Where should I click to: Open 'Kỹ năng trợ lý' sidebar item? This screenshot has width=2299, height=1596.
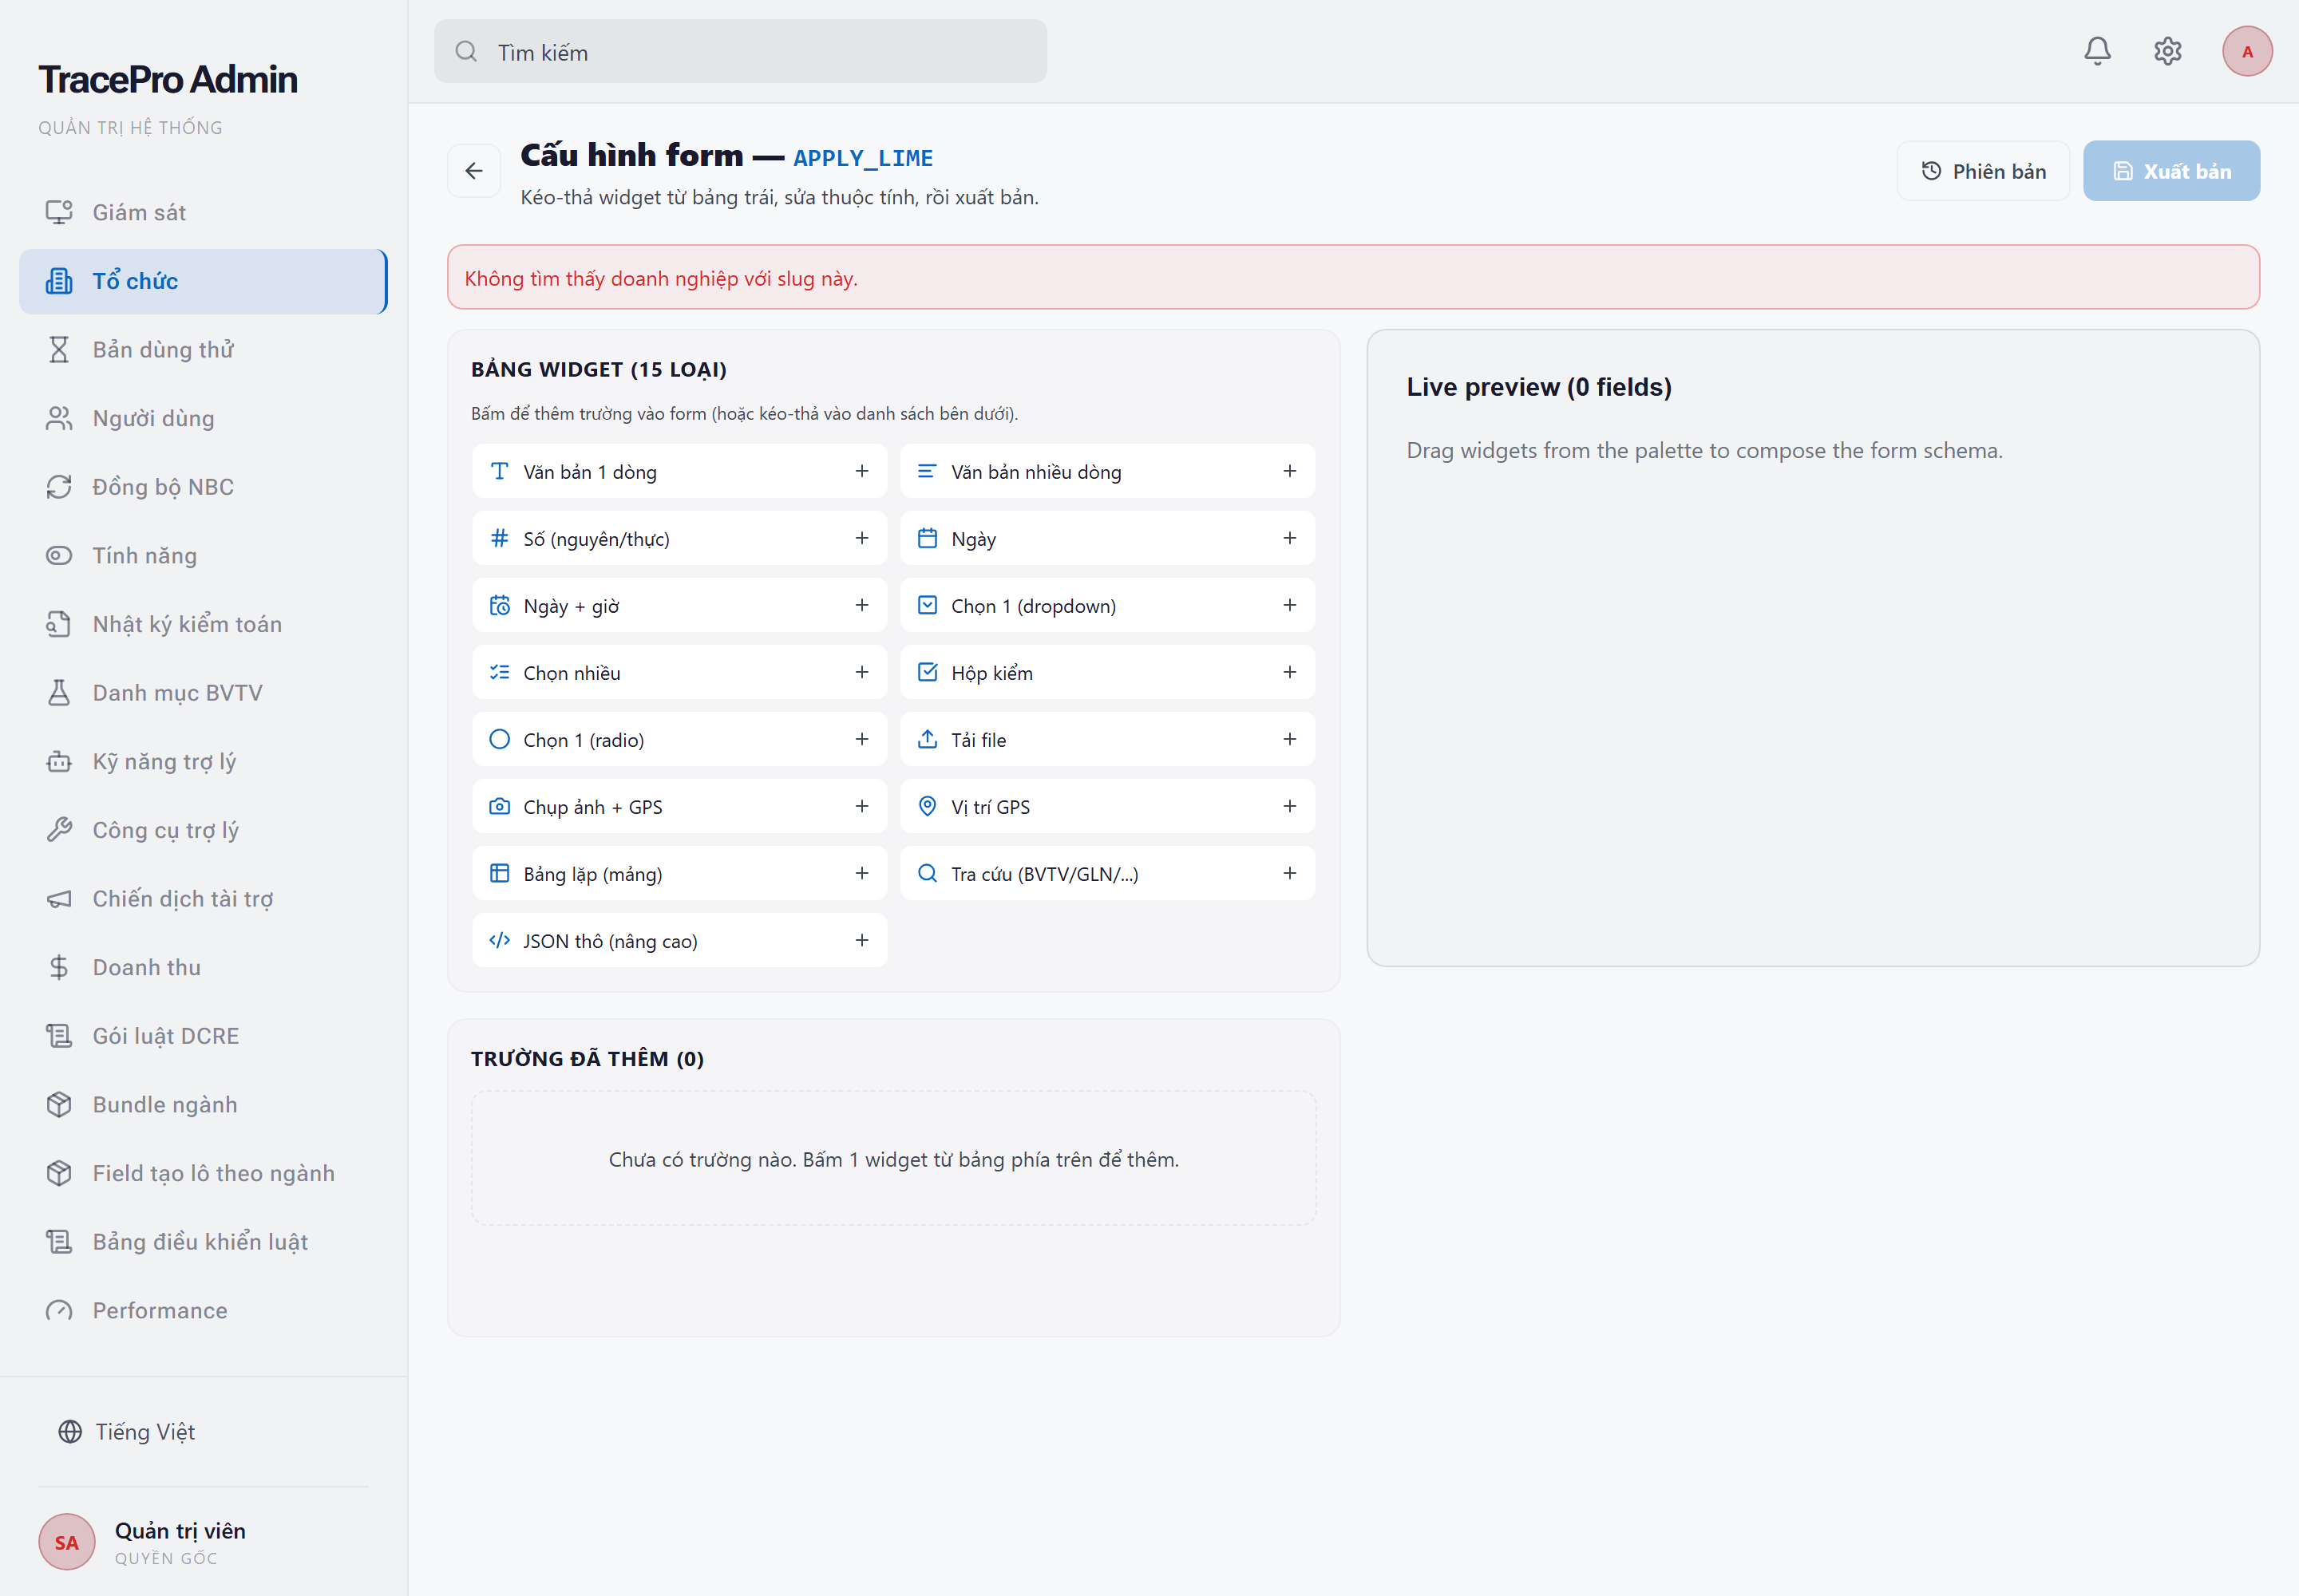click(x=203, y=761)
